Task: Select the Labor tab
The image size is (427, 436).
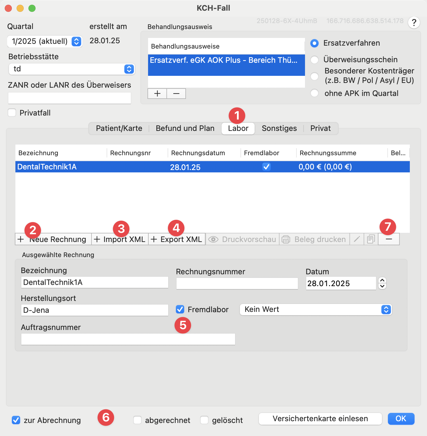Action: (x=238, y=128)
